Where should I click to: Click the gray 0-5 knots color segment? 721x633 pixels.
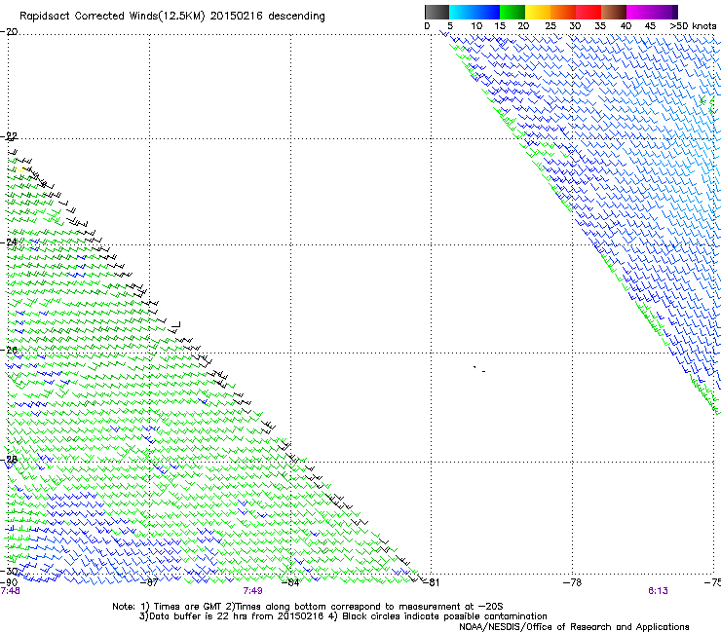(436, 12)
